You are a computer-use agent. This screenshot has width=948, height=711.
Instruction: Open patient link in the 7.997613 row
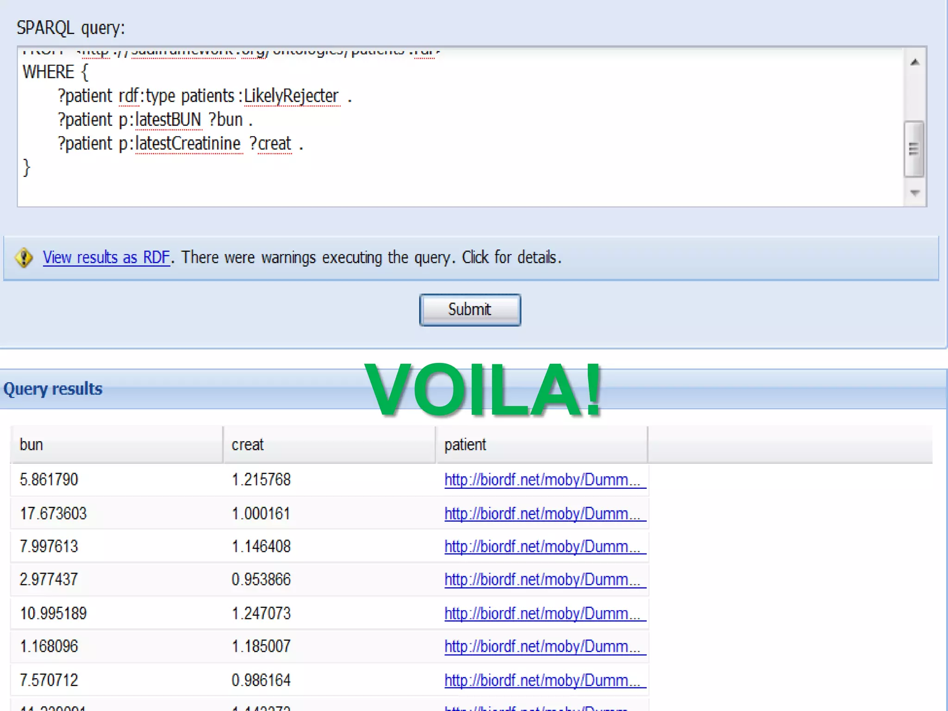pos(545,547)
